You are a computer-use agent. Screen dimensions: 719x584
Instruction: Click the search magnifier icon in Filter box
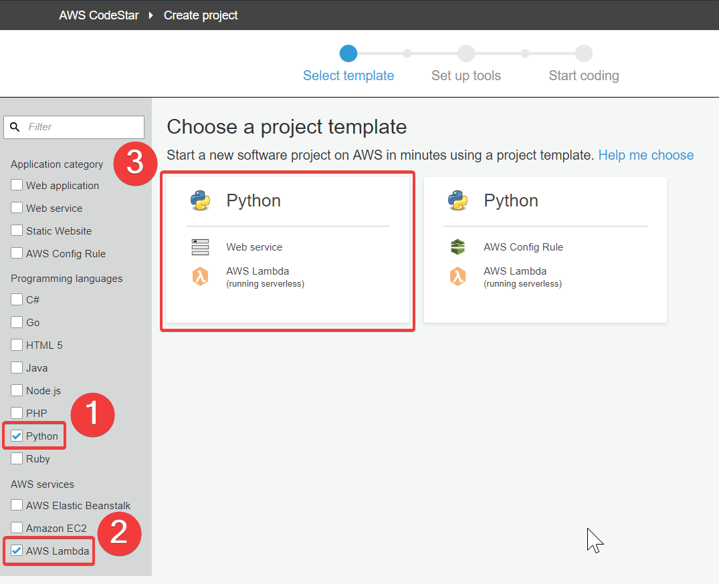tap(15, 127)
